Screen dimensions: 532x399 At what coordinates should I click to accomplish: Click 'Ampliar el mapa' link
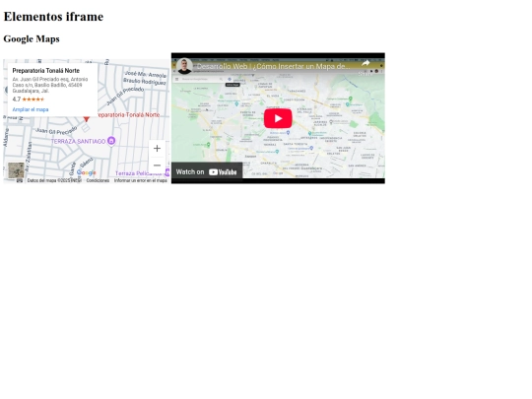31,109
